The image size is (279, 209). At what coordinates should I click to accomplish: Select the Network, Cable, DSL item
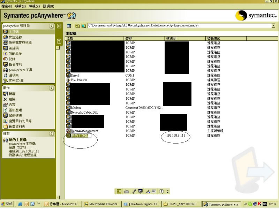tap(84, 112)
